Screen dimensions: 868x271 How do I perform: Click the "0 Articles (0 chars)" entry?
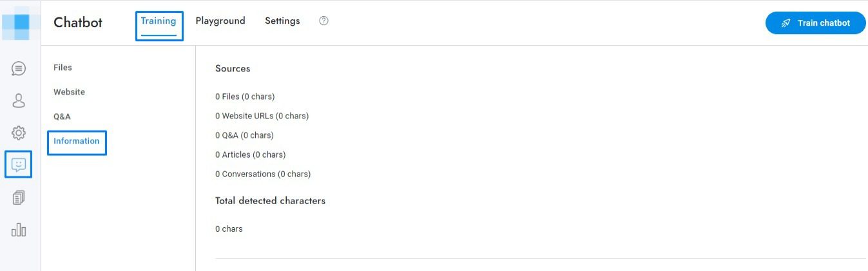click(x=250, y=154)
